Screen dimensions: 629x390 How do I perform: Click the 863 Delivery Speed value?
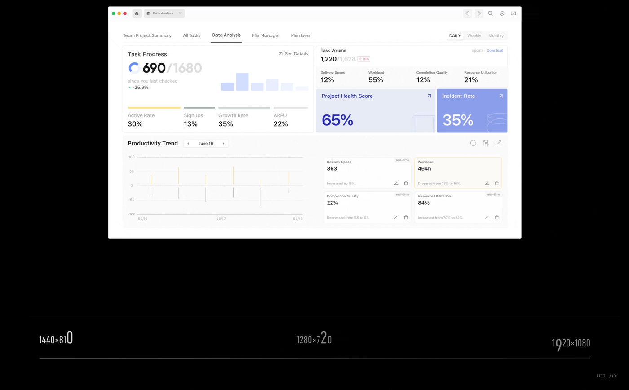tap(332, 169)
